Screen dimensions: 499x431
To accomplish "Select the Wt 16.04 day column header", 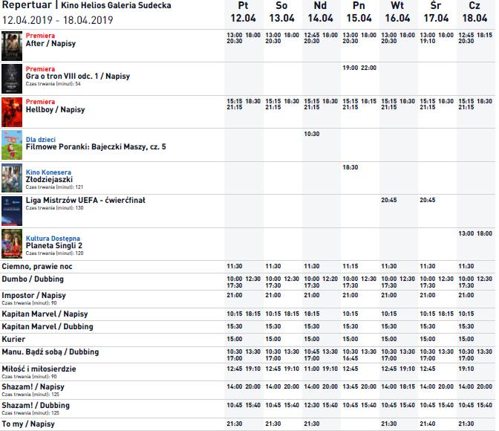I will 397,12.
